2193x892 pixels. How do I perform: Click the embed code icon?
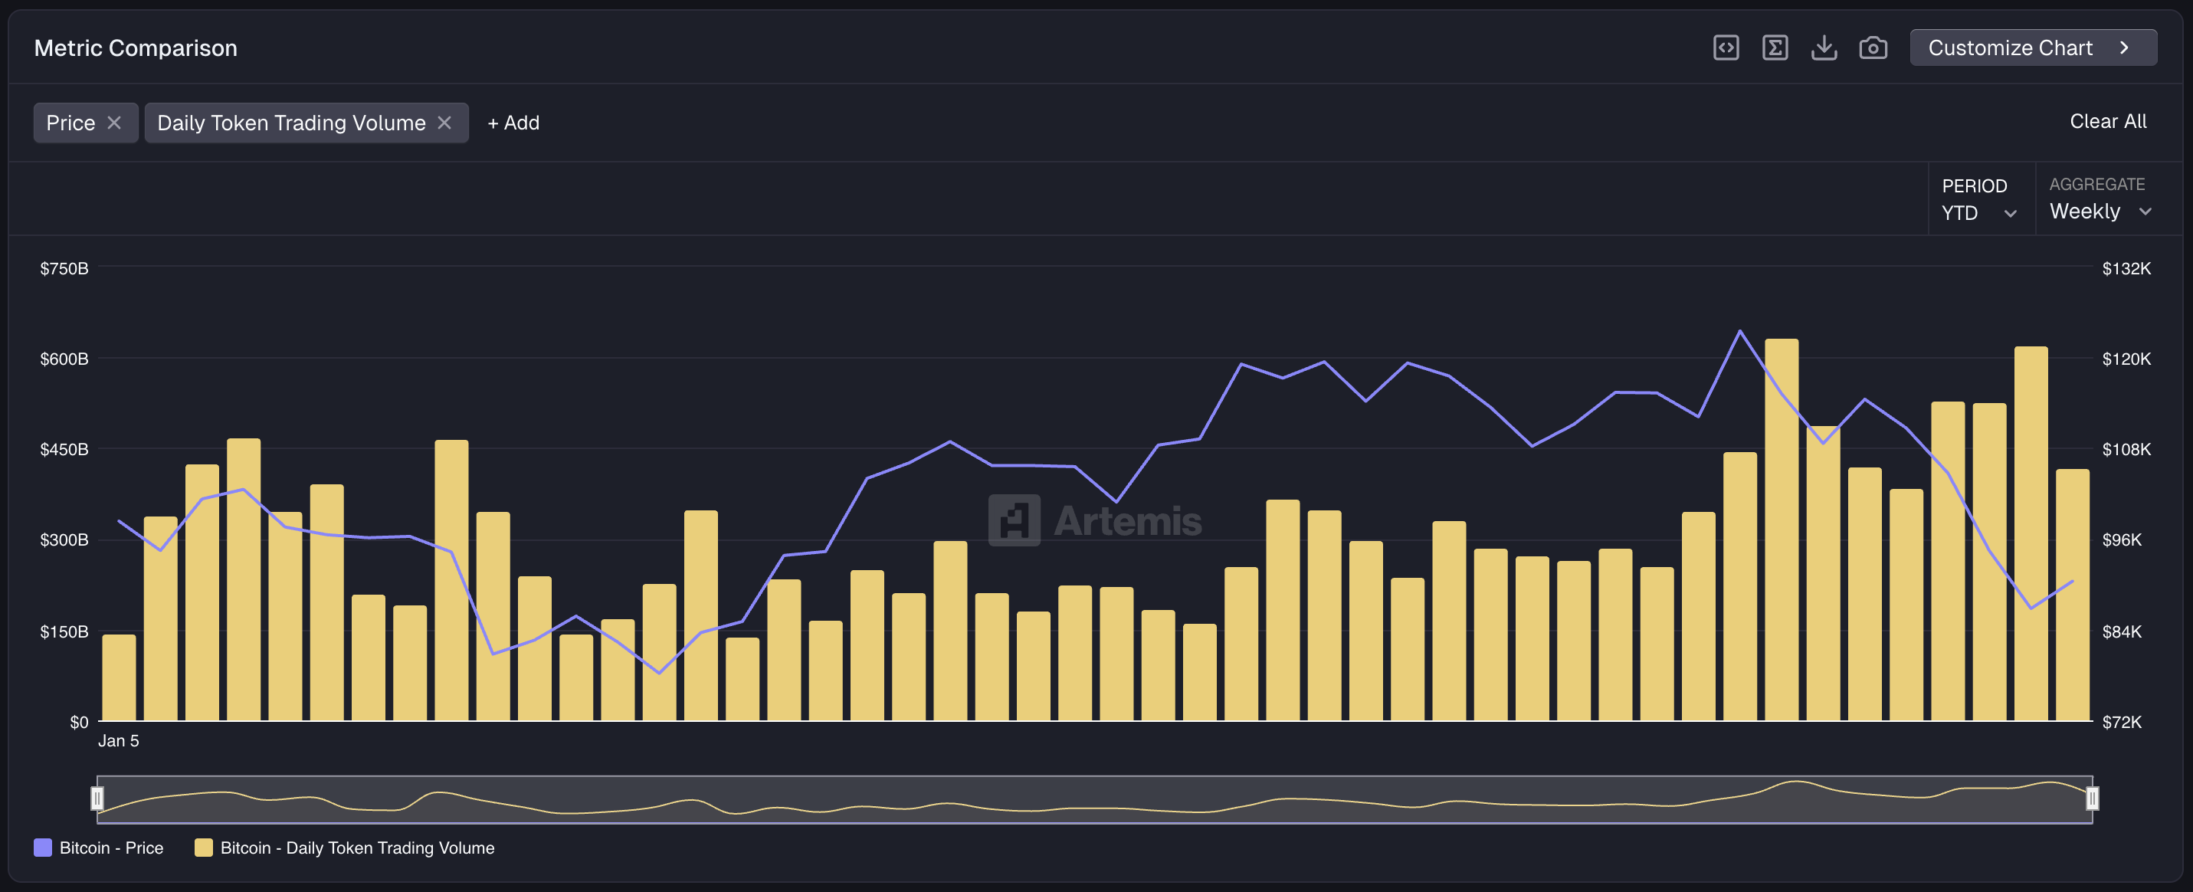click(x=1725, y=48)
